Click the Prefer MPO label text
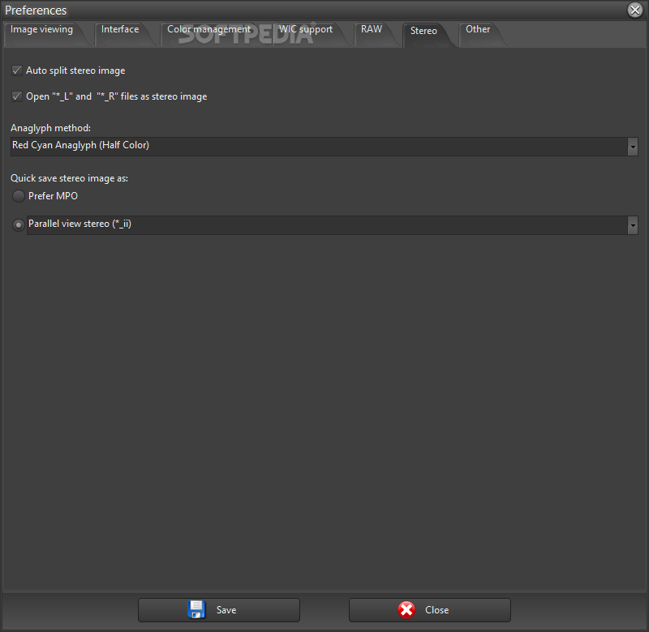Viewport: 649px width, 632px height. click(53, 196)
